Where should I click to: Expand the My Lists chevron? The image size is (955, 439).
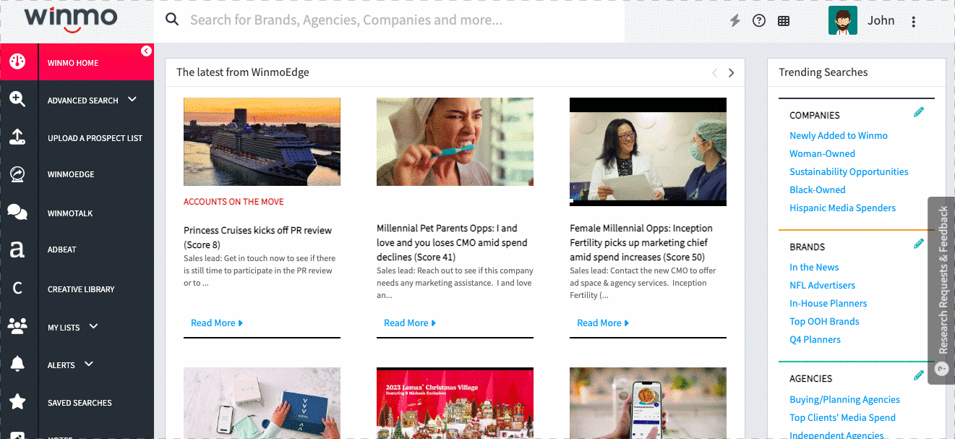(93, 326)
